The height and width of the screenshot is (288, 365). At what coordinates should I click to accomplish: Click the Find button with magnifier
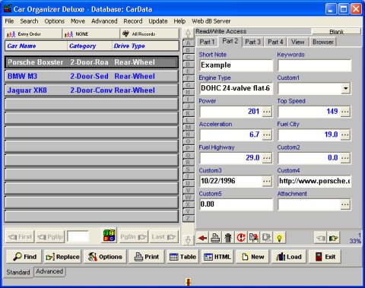click(24, 257)
